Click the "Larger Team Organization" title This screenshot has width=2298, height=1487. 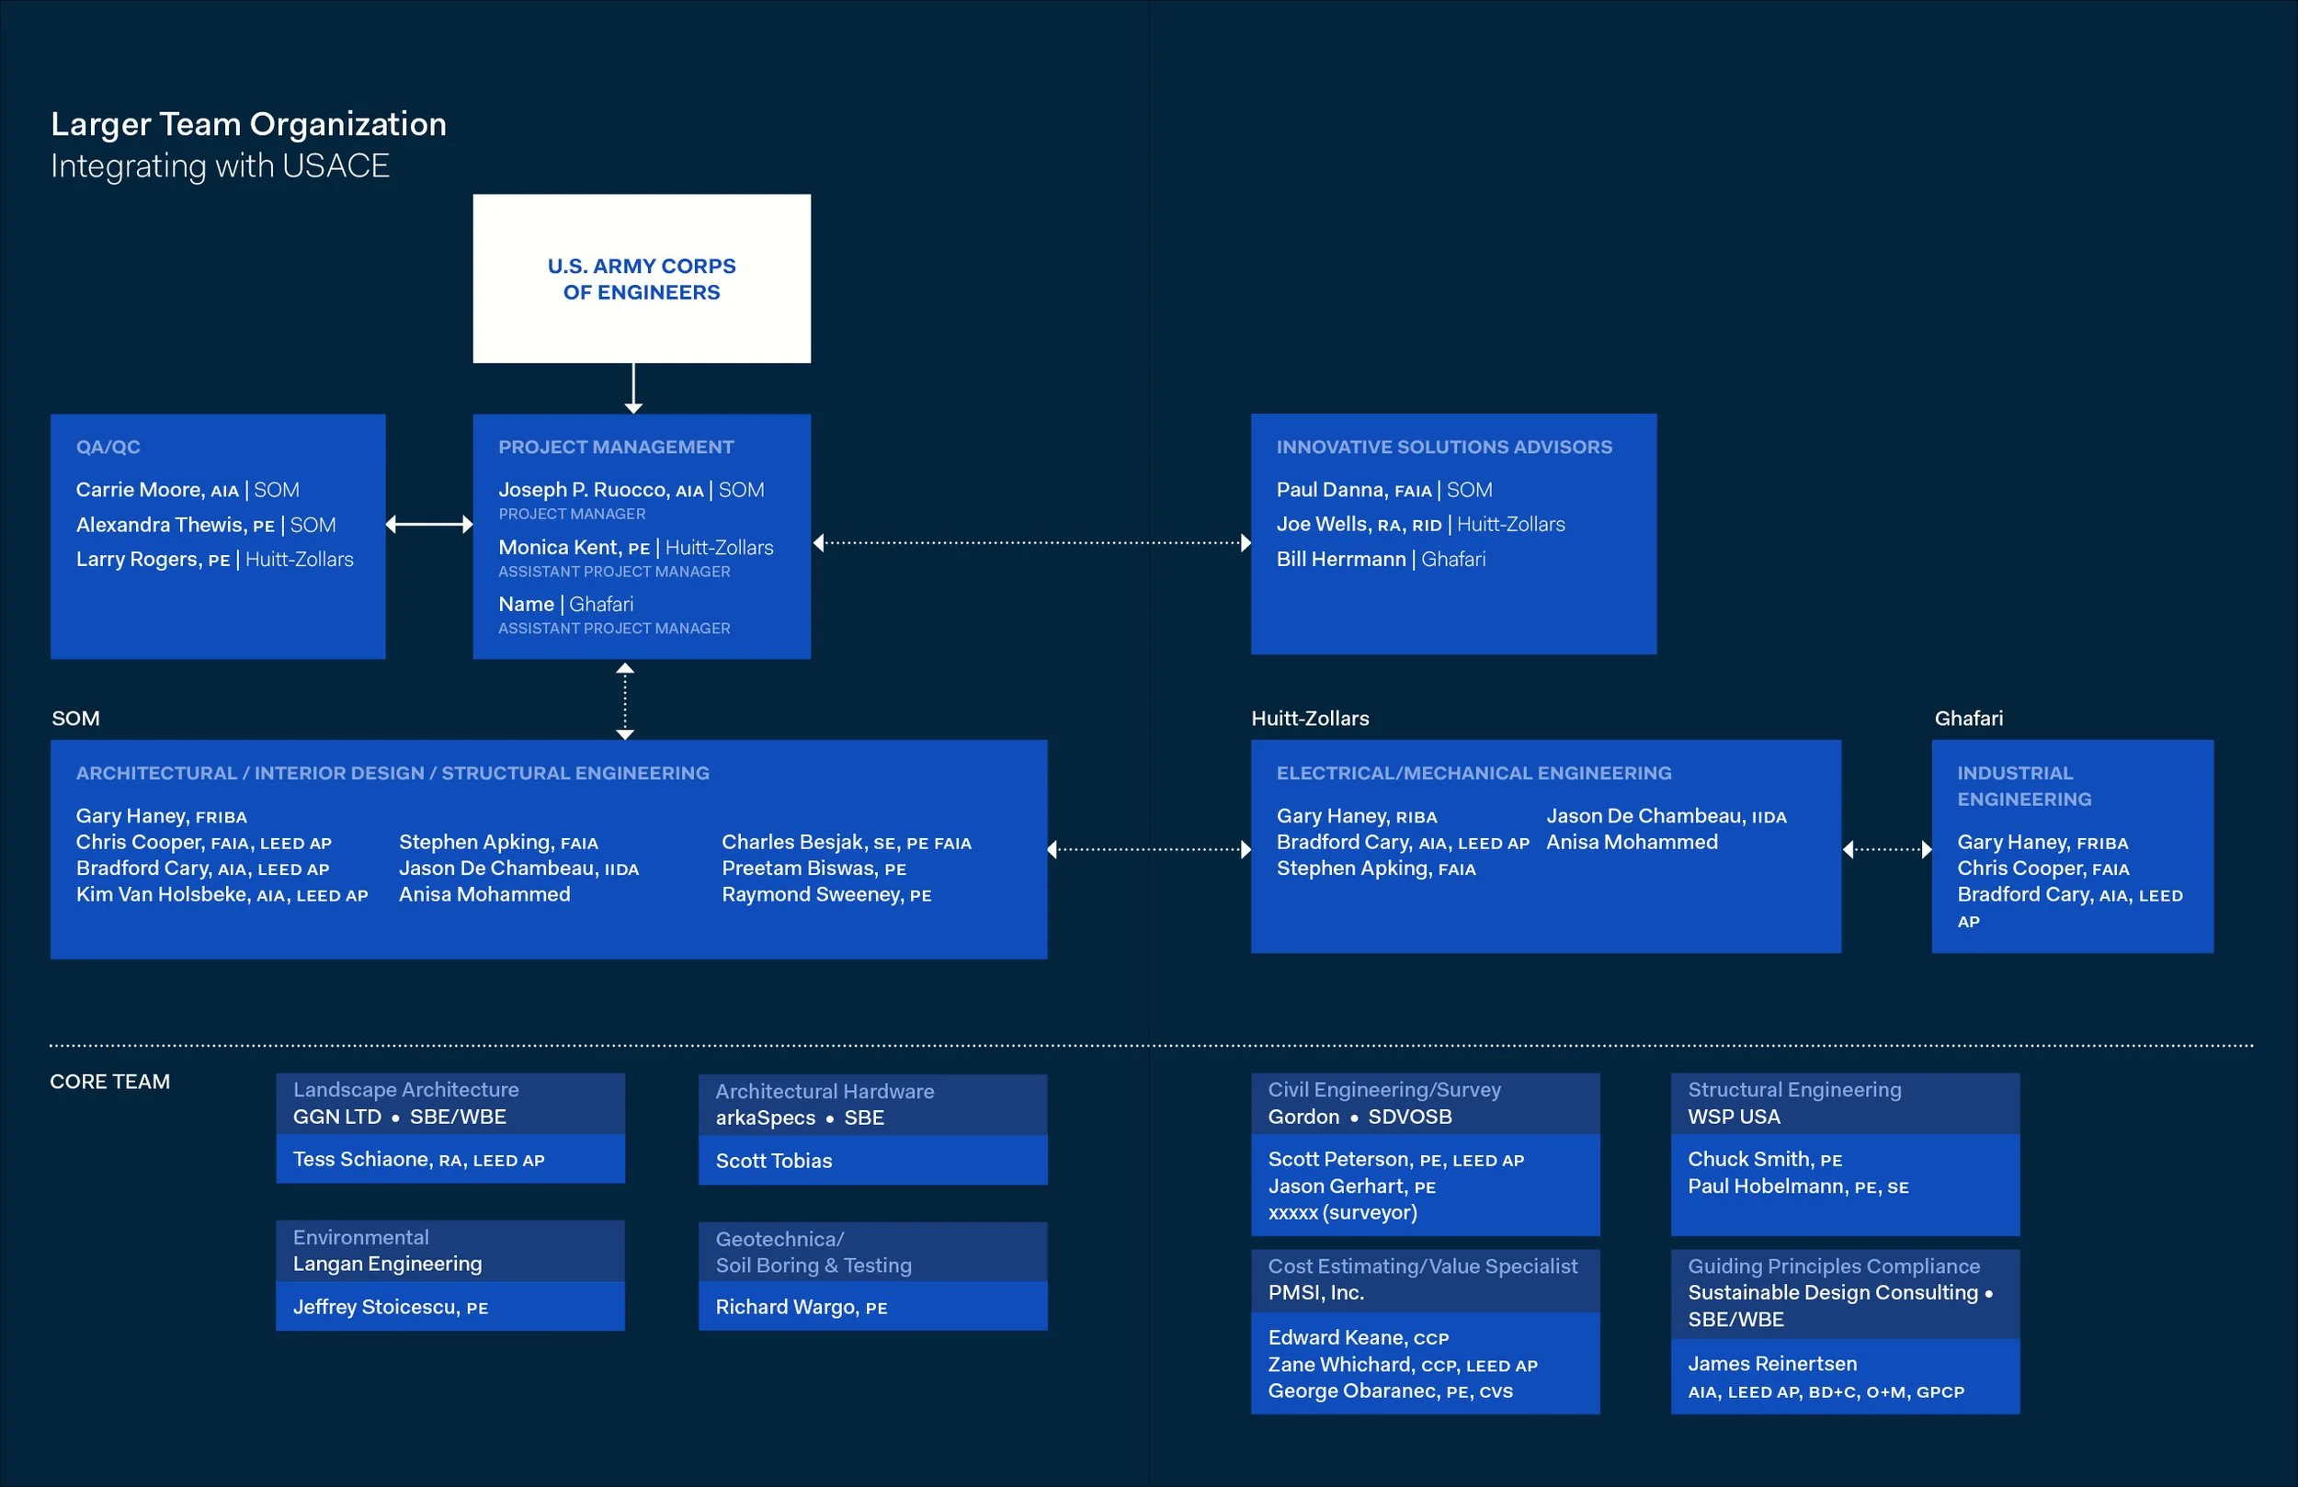248,125
